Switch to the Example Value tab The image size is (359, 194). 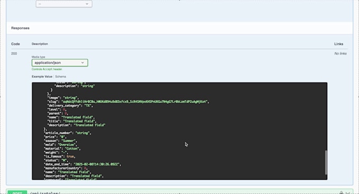point(42,77)
